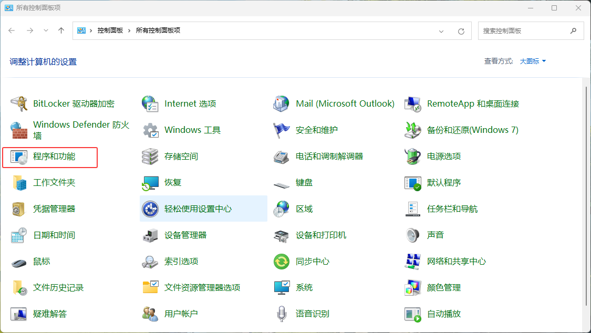Click the refresh button in the address bar
The image size is (591, 333).
pos(461,30)
